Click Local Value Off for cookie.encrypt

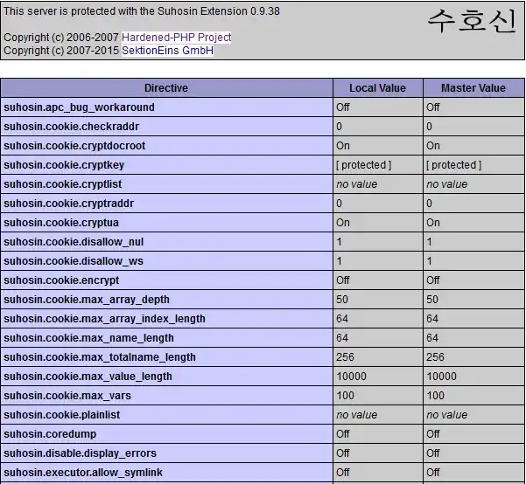(343, 280)
